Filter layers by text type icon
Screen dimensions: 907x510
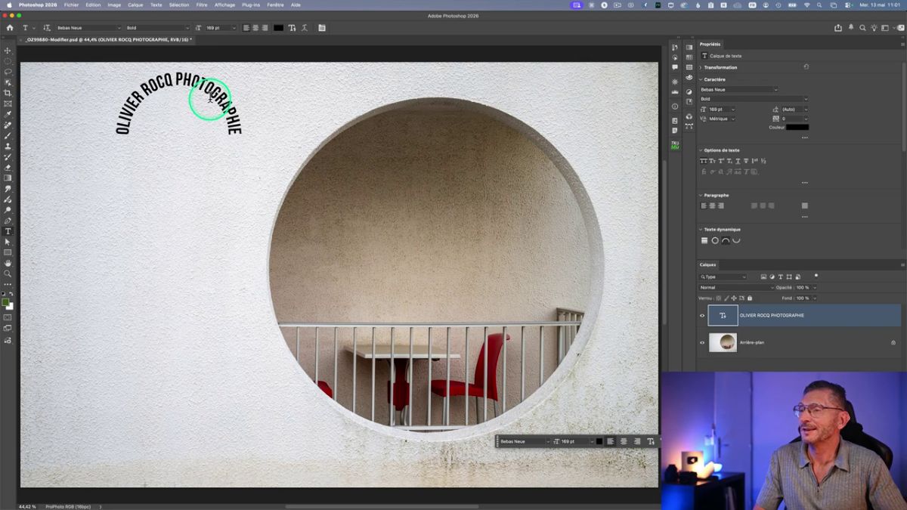pos(781,277)
